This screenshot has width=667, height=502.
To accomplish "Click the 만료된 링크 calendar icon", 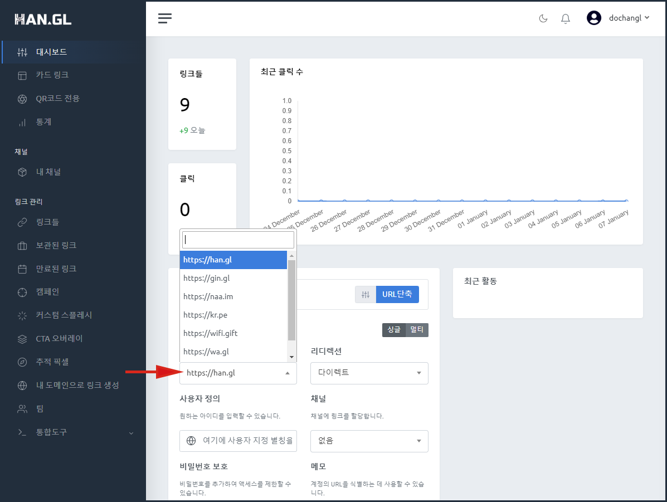I will coord(22,269).
